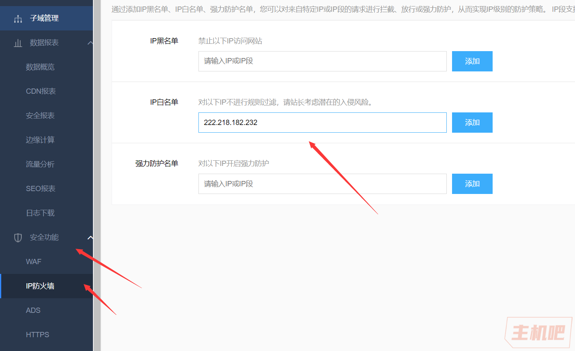Screen dimensions: 575x351
Task: Click the 强力防护名单 label text
Action: [x=157, y=164]
